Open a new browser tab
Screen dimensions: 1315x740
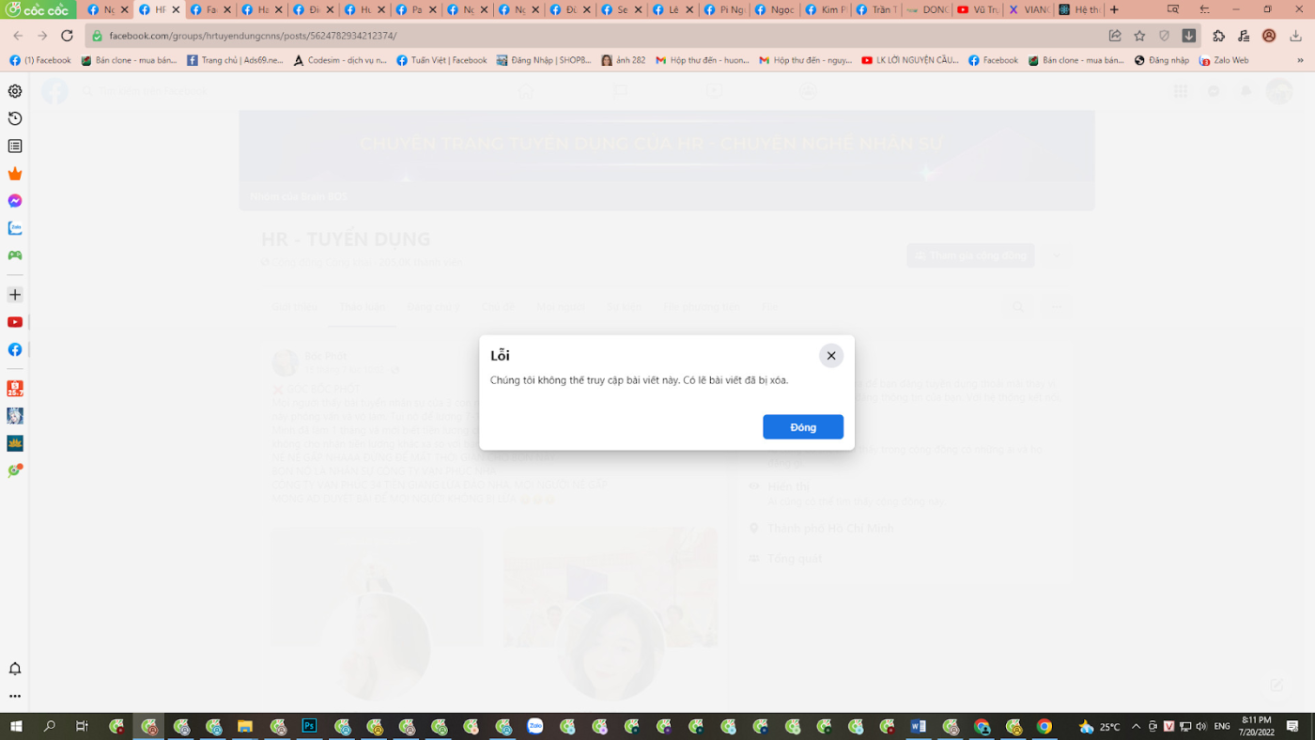pos(1114,9)
